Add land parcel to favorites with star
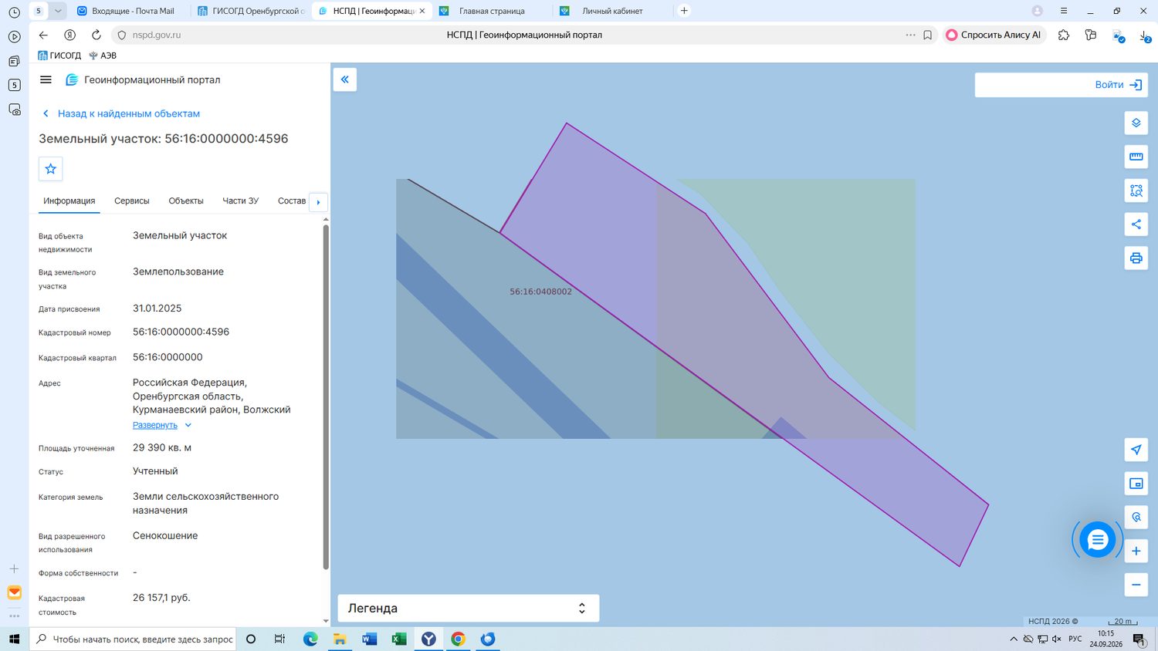The image size is (1158, 651). click(x=51, y=169)
